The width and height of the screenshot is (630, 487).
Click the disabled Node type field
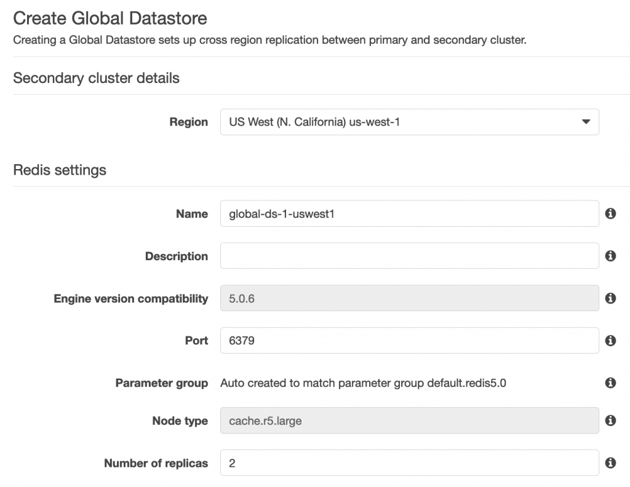pos(409,421)
